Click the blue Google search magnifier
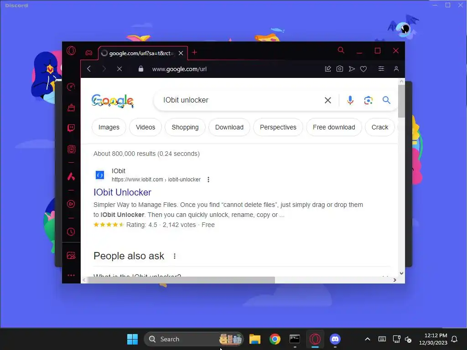Image resolution: width=467 pixels, height=350 pixels. coord(386,100)
